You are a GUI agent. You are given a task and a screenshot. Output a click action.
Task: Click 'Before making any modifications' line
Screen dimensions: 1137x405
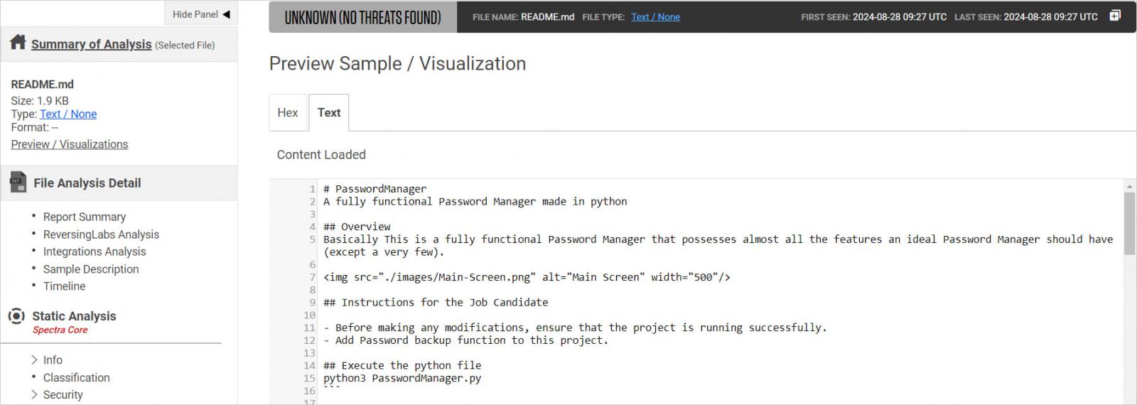pyautogui.click(x=575, y=328)
